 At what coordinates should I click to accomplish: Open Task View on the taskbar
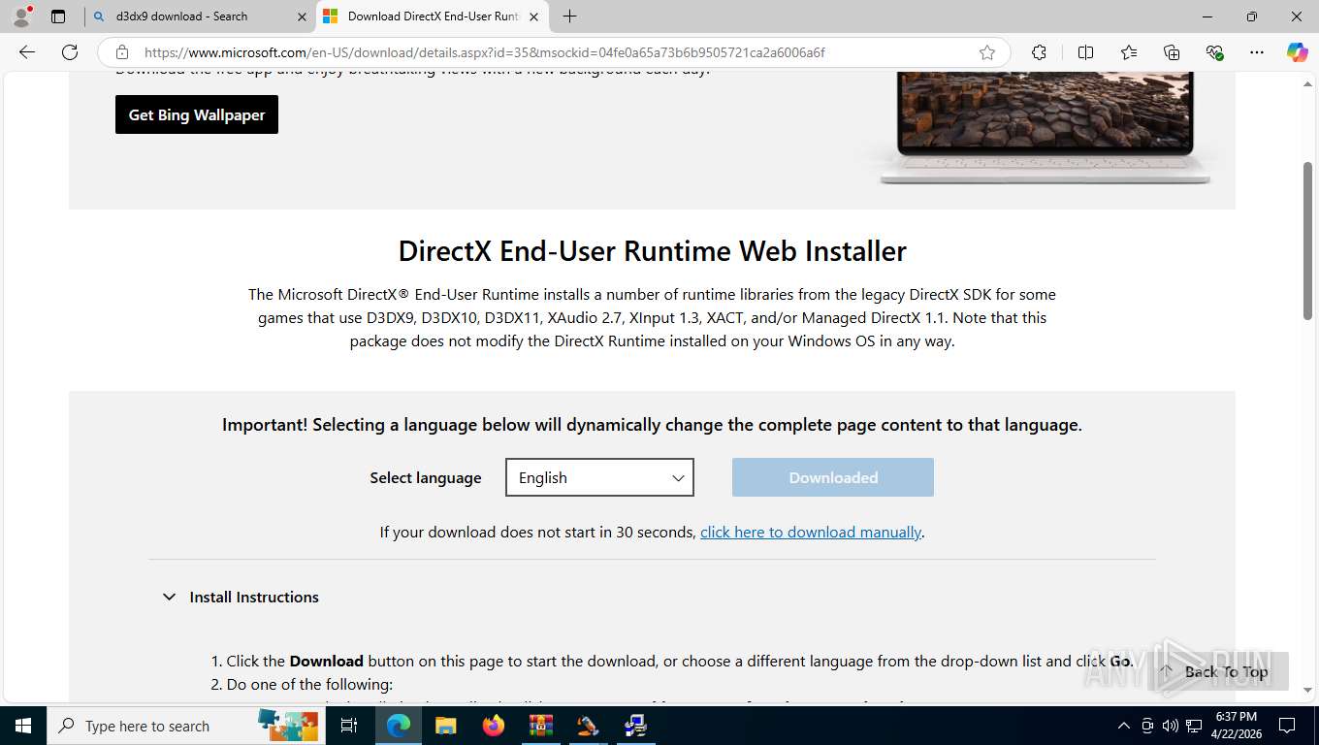pyautogui.click(x=349, y=726)
